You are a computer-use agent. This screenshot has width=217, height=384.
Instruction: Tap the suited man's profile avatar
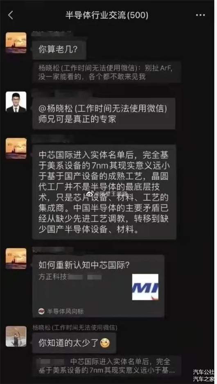point(16,102)
